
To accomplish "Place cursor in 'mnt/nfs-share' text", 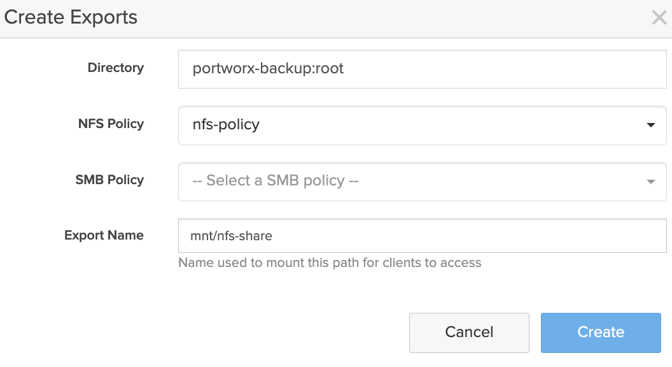I will (232, 236).
